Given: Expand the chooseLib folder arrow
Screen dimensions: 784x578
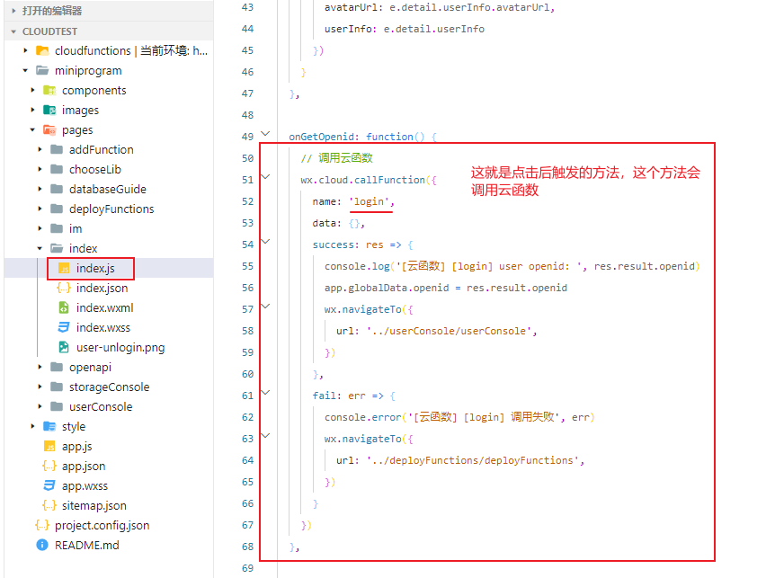Looking at the screenshot, I should (x=40, y=170).
